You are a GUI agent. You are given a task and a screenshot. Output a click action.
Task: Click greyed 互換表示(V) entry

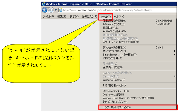point(138,64)
